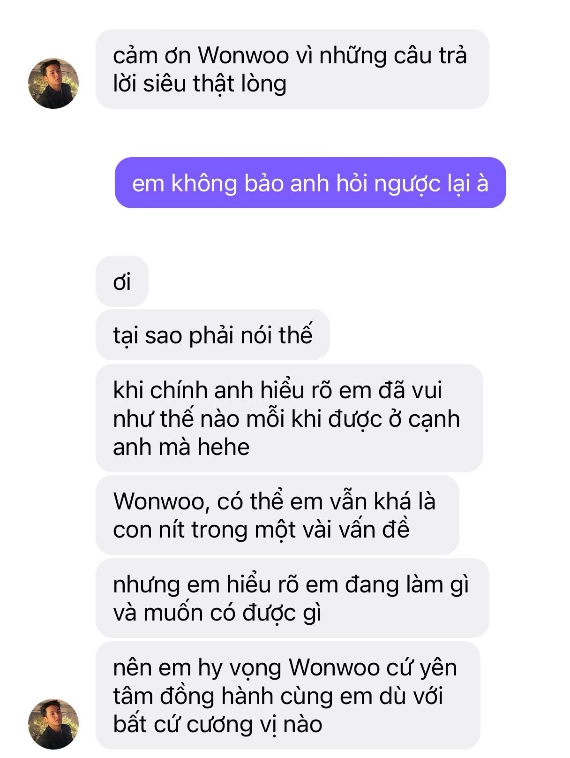Click 'em không bảo anh hỏi ngược lại à'
The width and height of the screenshot is (570, 758).
click(x=310, y=183)
